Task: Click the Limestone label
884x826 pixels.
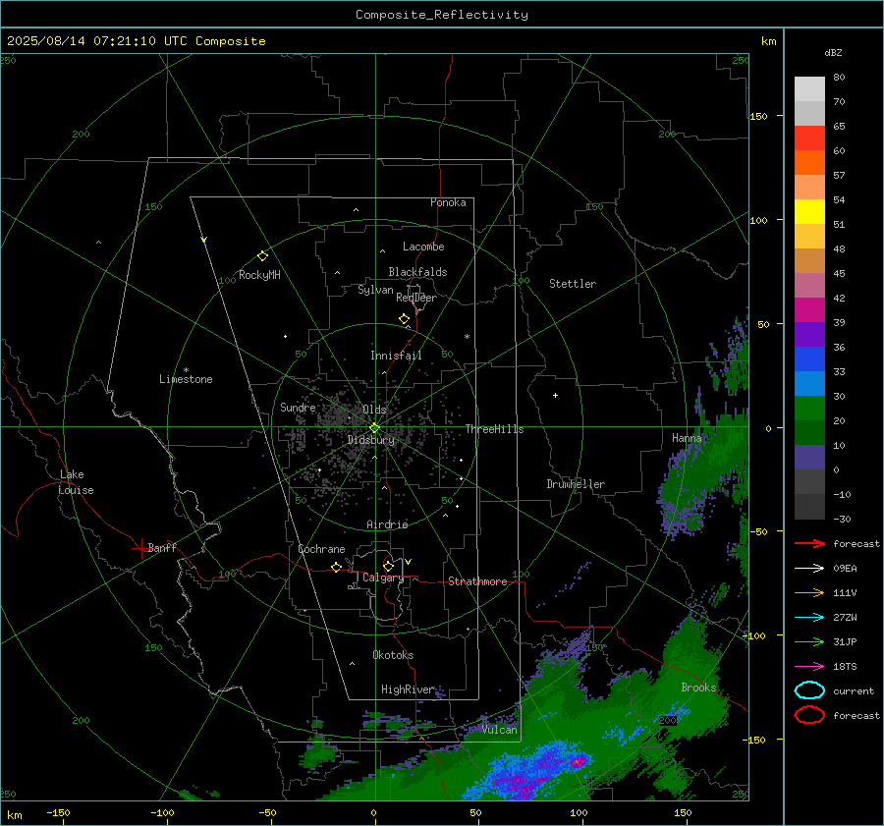Action: [x=186, y=379]
